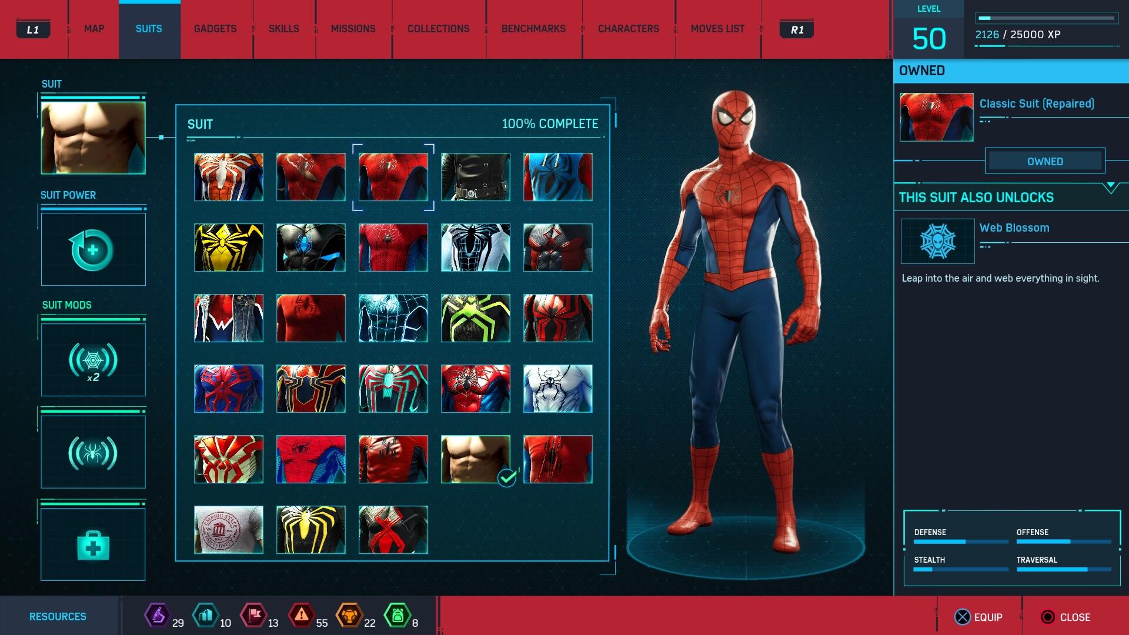This screenshot has width=1129, height=635.
Task: Click the Web Blossom suit power icon
Action: 937,241
